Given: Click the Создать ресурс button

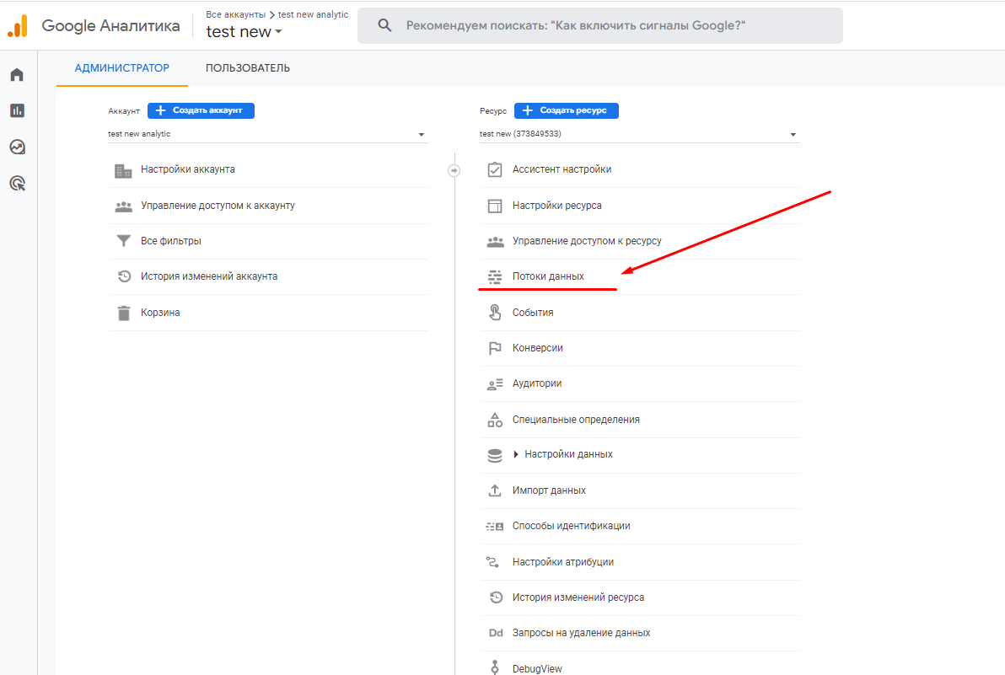Looking at the screenshot, I should 567,110.
